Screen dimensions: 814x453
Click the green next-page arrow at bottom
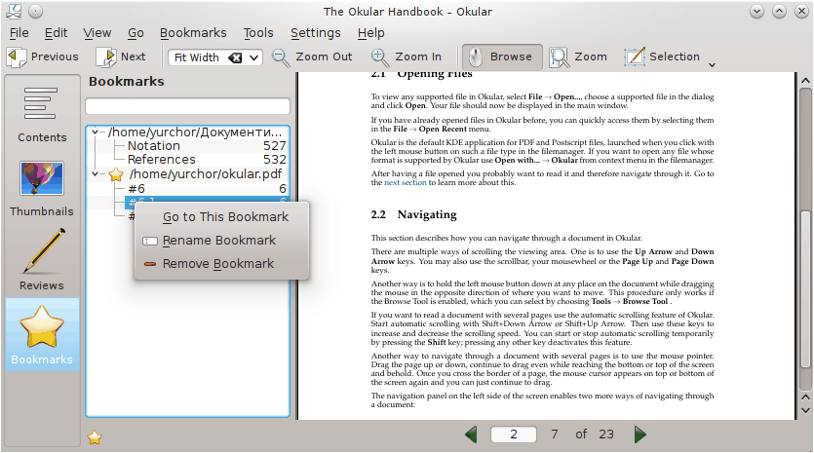tap(640, 434)
